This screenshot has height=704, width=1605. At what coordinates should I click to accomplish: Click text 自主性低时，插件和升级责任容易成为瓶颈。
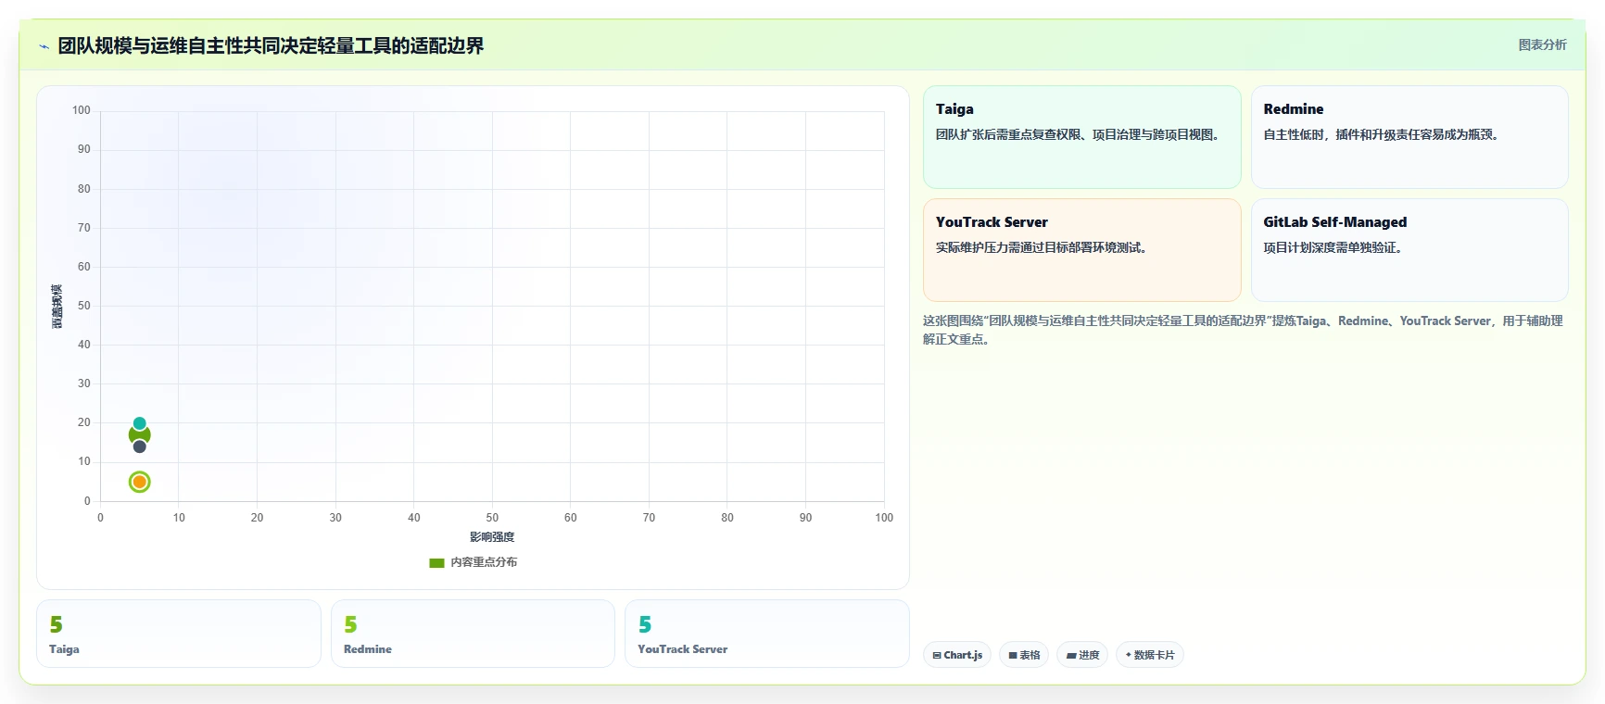point(1384,134)
